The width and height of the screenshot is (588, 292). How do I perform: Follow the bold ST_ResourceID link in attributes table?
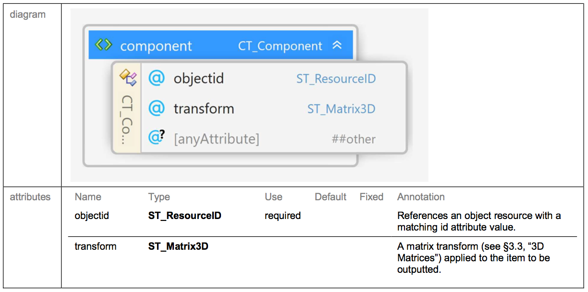pyautogui.click(x=185, y=216)
